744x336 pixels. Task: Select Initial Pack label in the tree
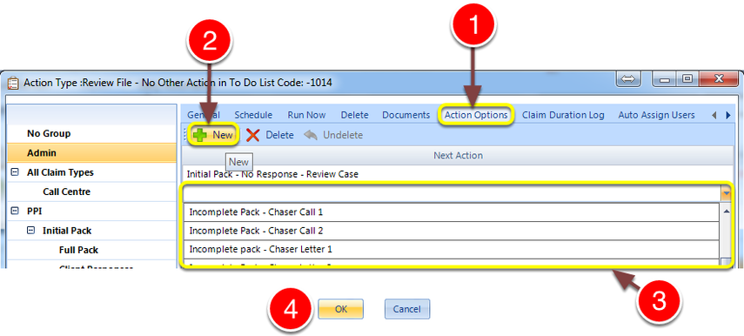67,230
